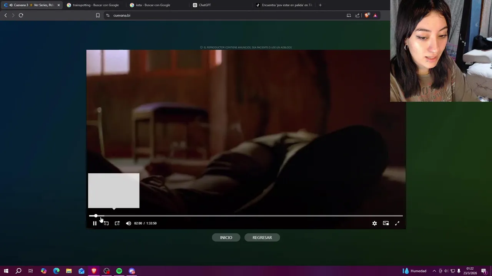Rewind the video 10 seconds
492x276 pixels.
(106, 223)
